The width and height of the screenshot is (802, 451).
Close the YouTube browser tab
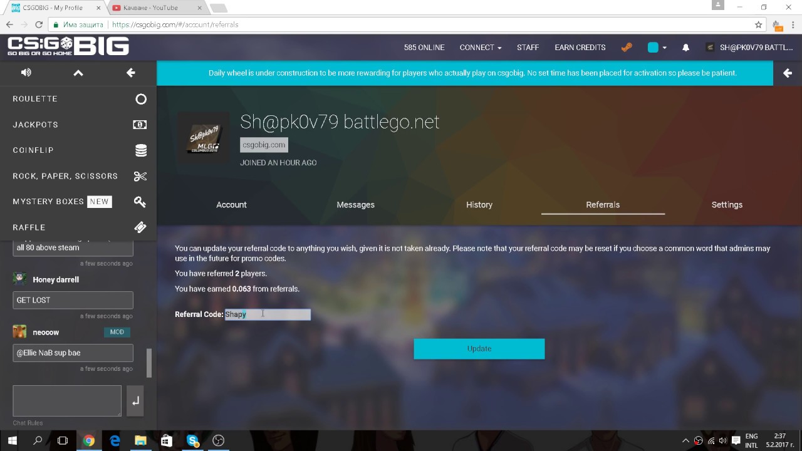[199, 8]
